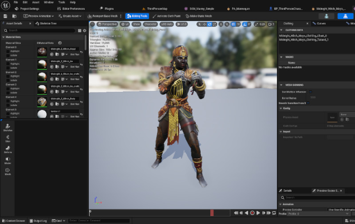Open the Profile 0 dropdown
The width and height of the screenshot is (355, 224).
pos(319,214)
